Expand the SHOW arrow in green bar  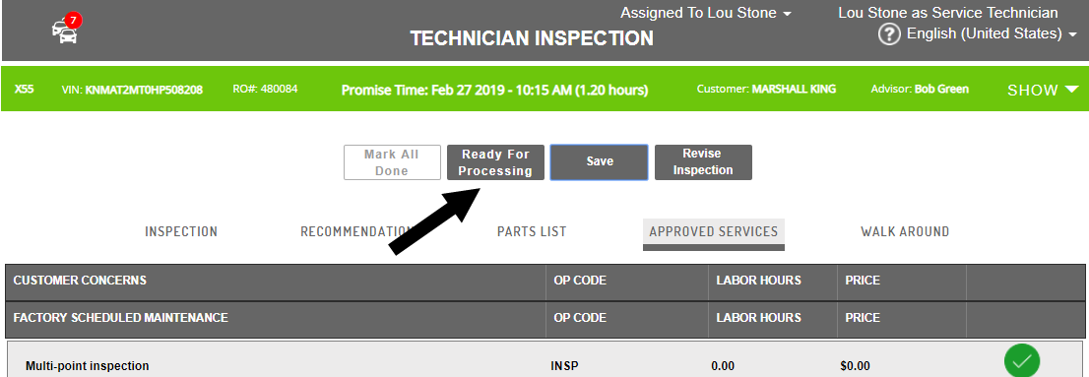pos(1043,90)
